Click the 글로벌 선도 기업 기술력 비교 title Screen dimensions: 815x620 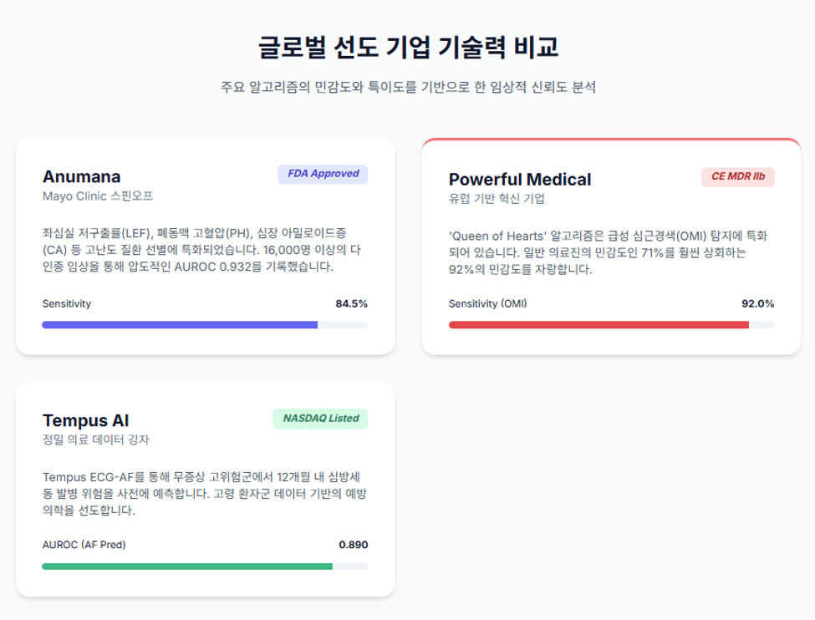pos(408,47)
